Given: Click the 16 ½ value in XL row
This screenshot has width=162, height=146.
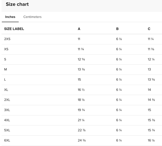Looking at the screenshot, I should pos(81,90).
